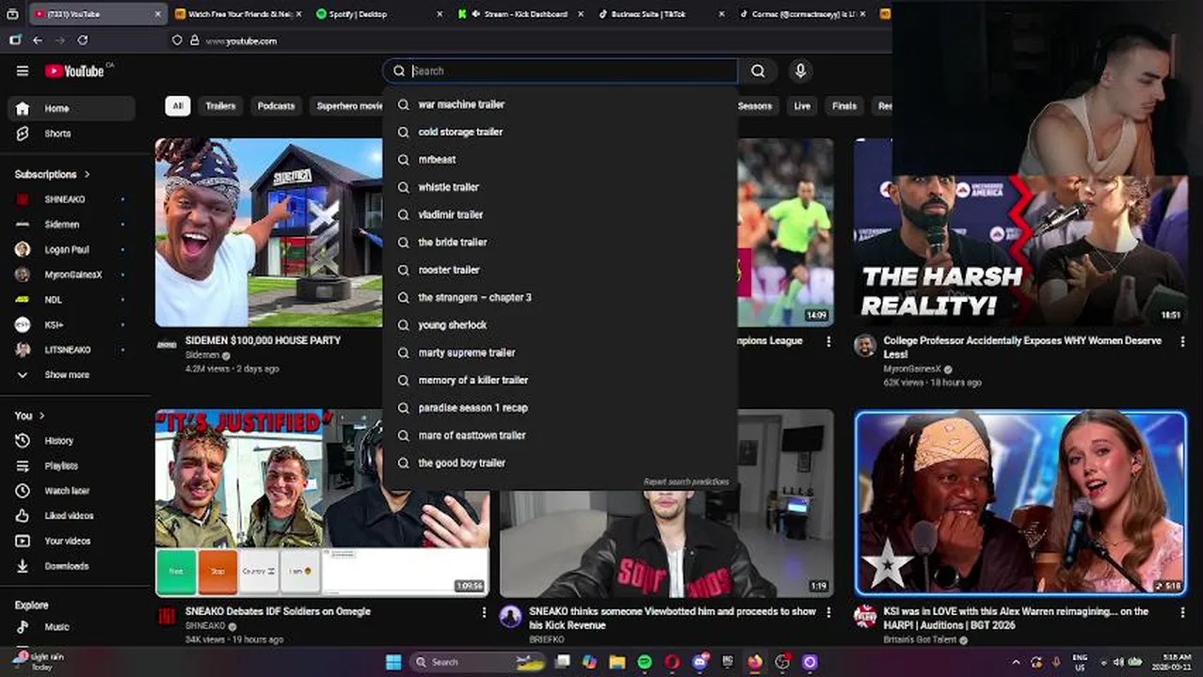This screenshot has width=1203, height=677.
Task: Expand the You section header chevron
Action: [x=41, y=416]
